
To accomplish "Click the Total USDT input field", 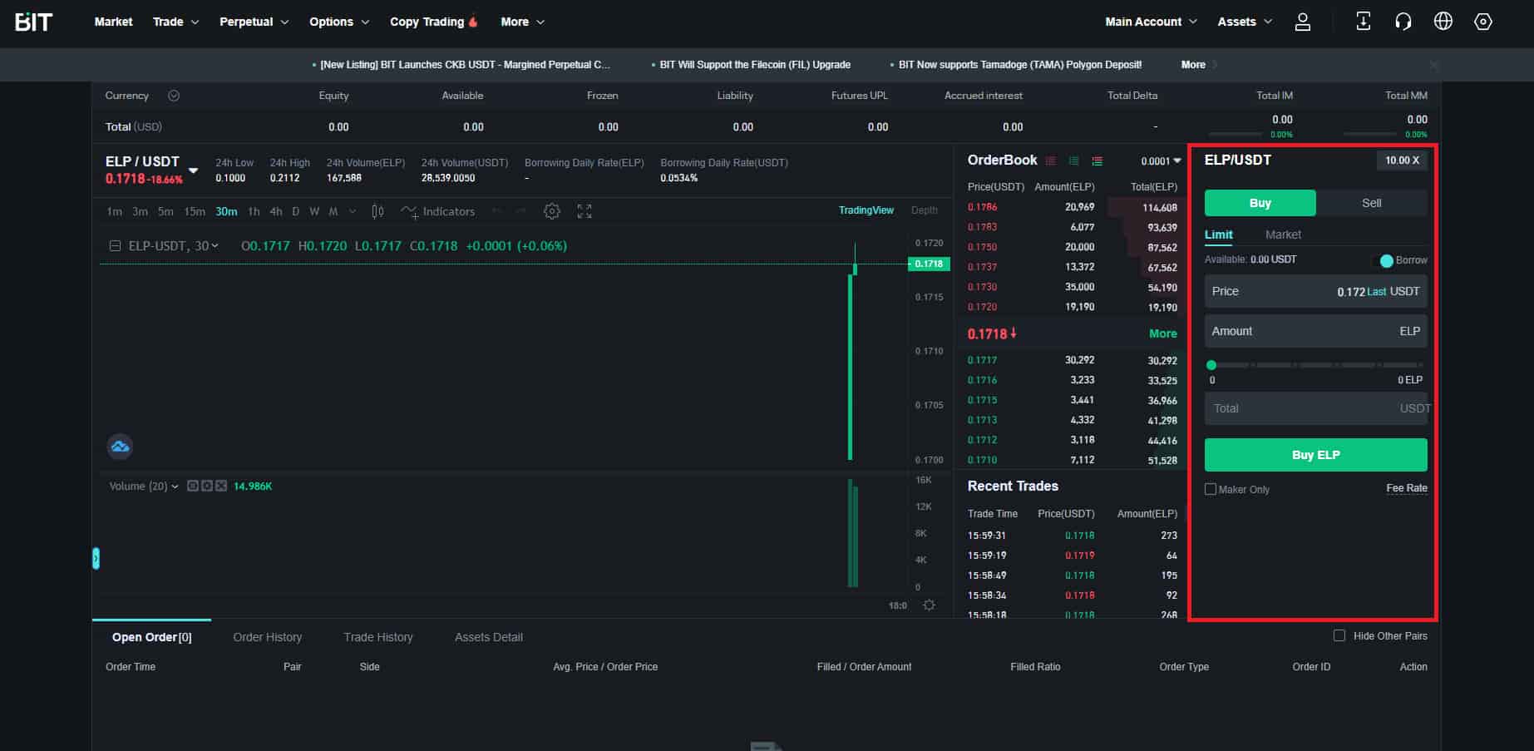I will [x=1315, y=408].
